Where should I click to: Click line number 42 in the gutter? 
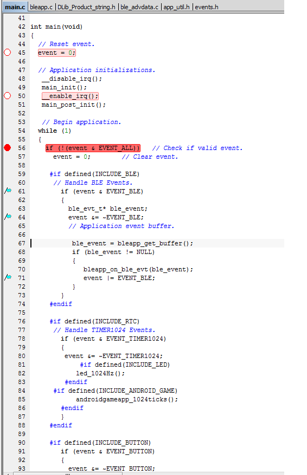click(x=22, y=27)
